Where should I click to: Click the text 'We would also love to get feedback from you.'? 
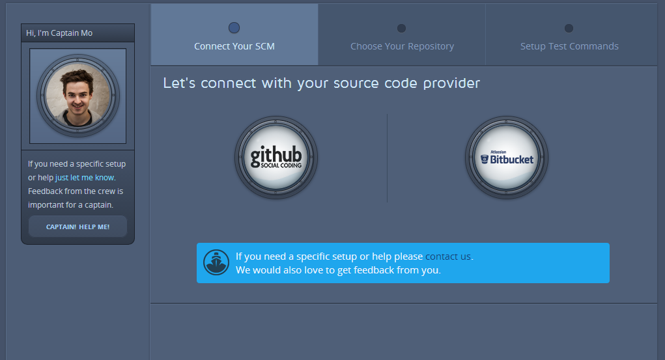[x=338, y=270]
